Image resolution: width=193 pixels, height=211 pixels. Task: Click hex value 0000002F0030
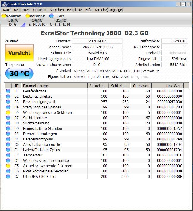[170, 102]
